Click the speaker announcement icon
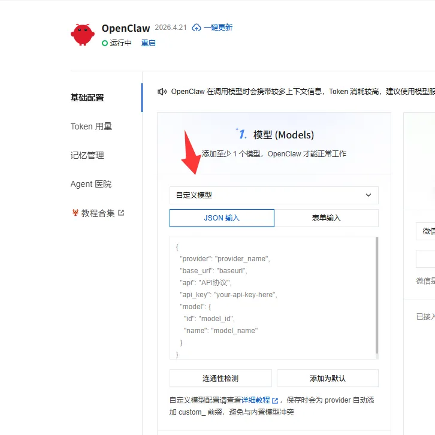The height and width of the screenshot is (435, 435). pos(162,92)
